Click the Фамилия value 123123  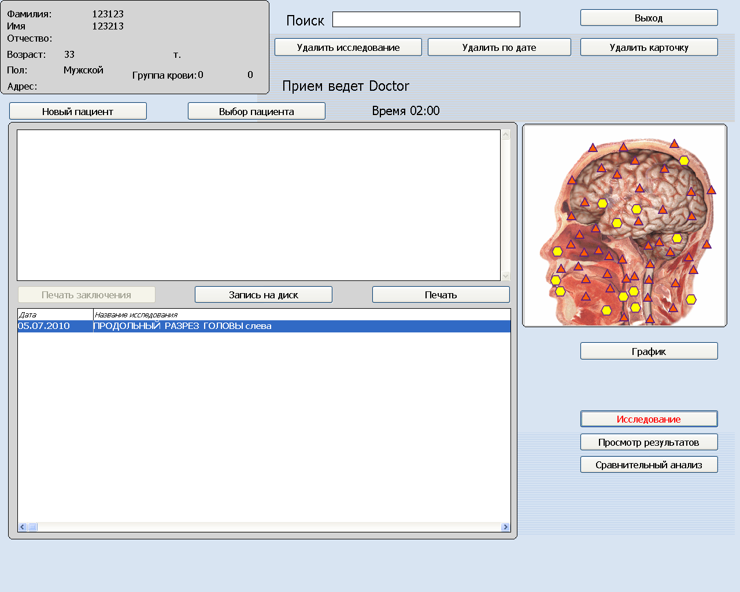click(108, 14)
